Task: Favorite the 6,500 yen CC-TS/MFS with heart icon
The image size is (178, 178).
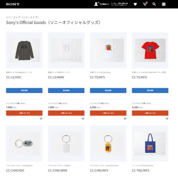Action: coord(125,119)
